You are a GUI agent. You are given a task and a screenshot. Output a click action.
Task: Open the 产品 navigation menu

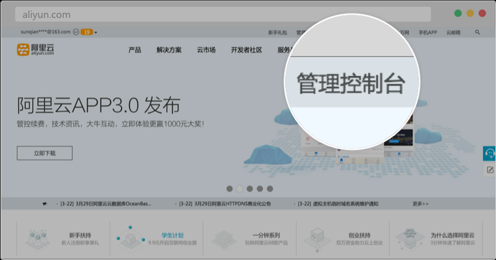[x=135, y=50]
